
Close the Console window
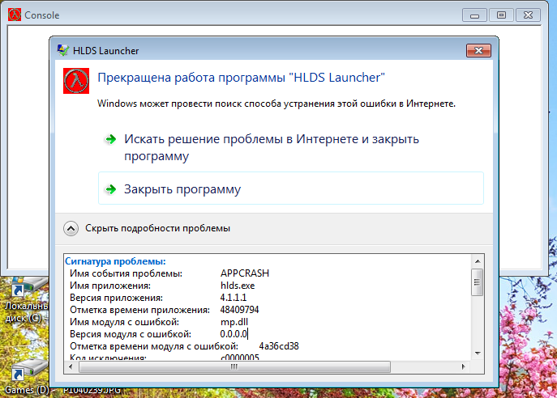click(528, 15)
